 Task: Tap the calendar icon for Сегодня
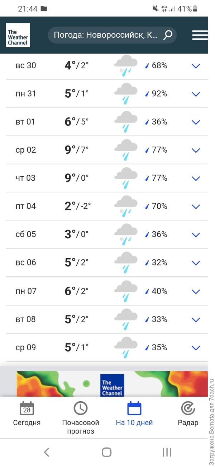[x=27, y=408]
